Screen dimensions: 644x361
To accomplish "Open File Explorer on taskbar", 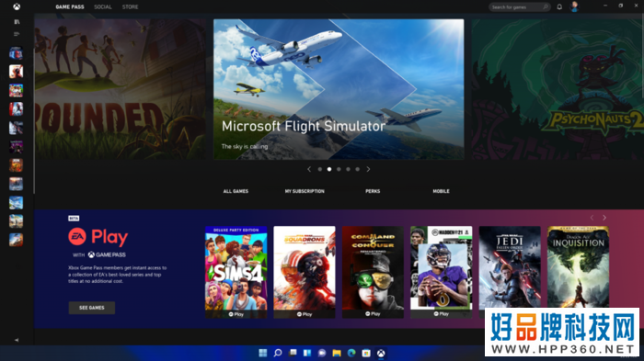I will tap(337, 353).
